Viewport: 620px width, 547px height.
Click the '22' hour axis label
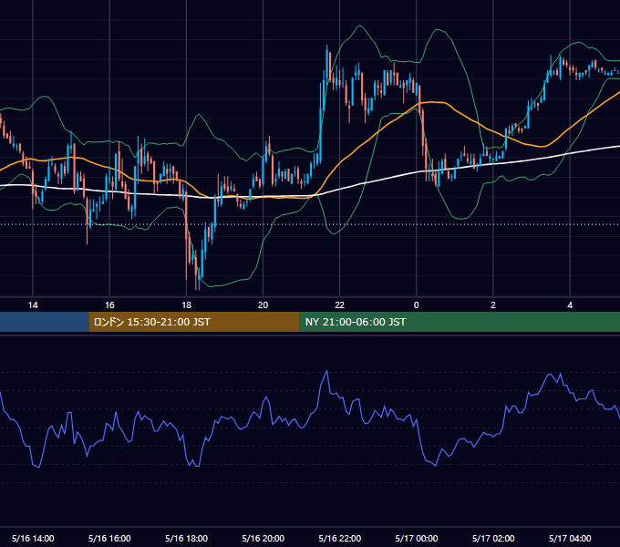point(340,305)
